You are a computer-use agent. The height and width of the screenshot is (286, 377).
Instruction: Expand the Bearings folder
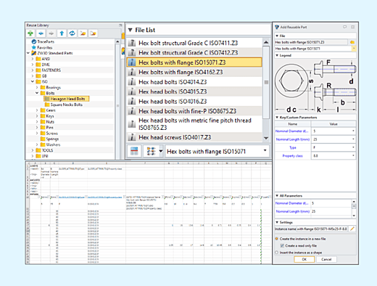[x=37, y=87]
